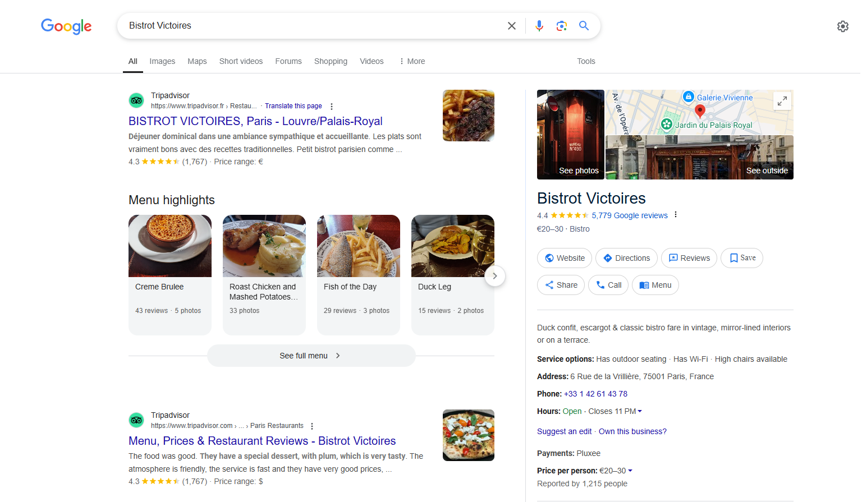Expand the Hours dropdown showing Closes 11 PM

(x=639, y=411)
